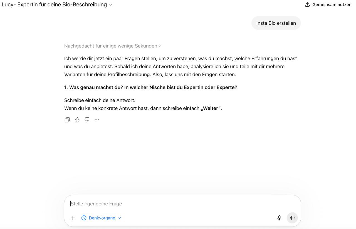The height and width of the screenshot is (229, 356).
Task: Open the Lucy GPT title dropdown chevron
Action: (111, 5)
